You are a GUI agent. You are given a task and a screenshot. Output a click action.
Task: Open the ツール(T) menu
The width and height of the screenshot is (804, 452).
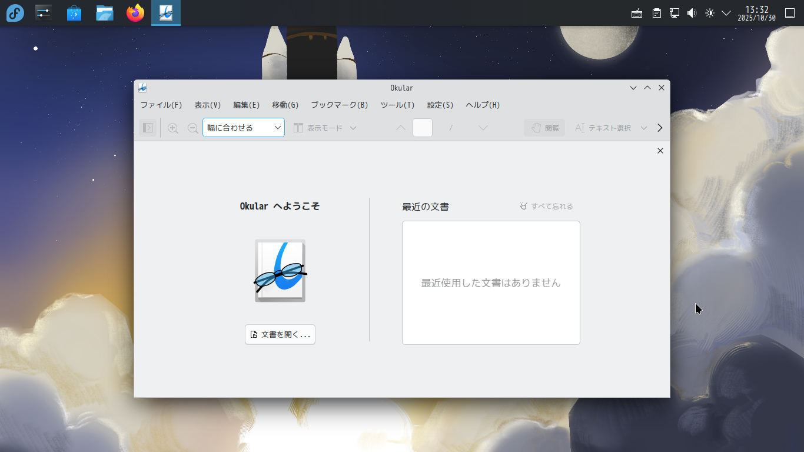[x=398, y=105]
